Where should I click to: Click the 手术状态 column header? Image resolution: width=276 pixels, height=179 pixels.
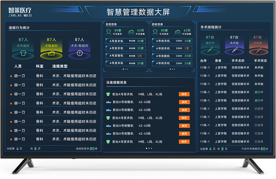pos(260,61)
